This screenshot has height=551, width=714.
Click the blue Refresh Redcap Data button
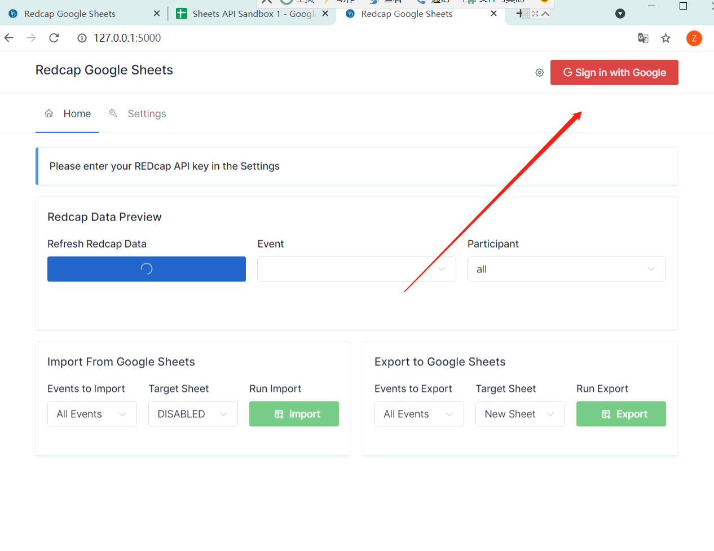(x=147, y=269)
